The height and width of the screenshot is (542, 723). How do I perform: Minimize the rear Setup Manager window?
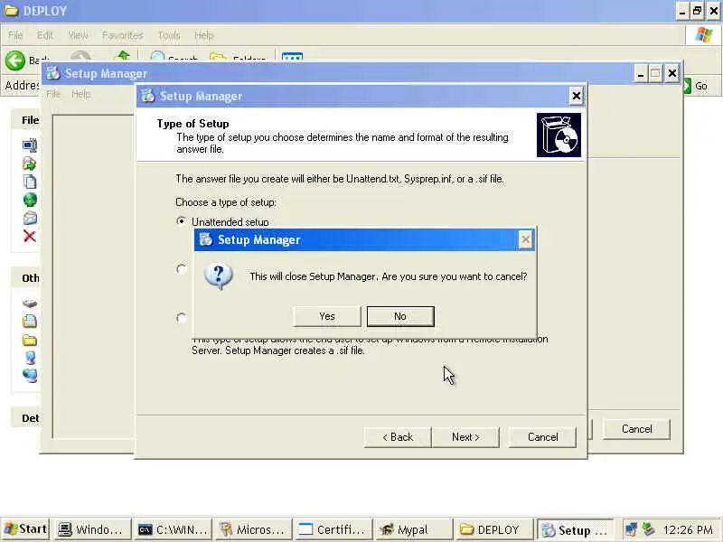coord(640,74)
